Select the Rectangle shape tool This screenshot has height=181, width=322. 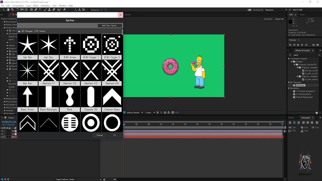tap(31, 10)
